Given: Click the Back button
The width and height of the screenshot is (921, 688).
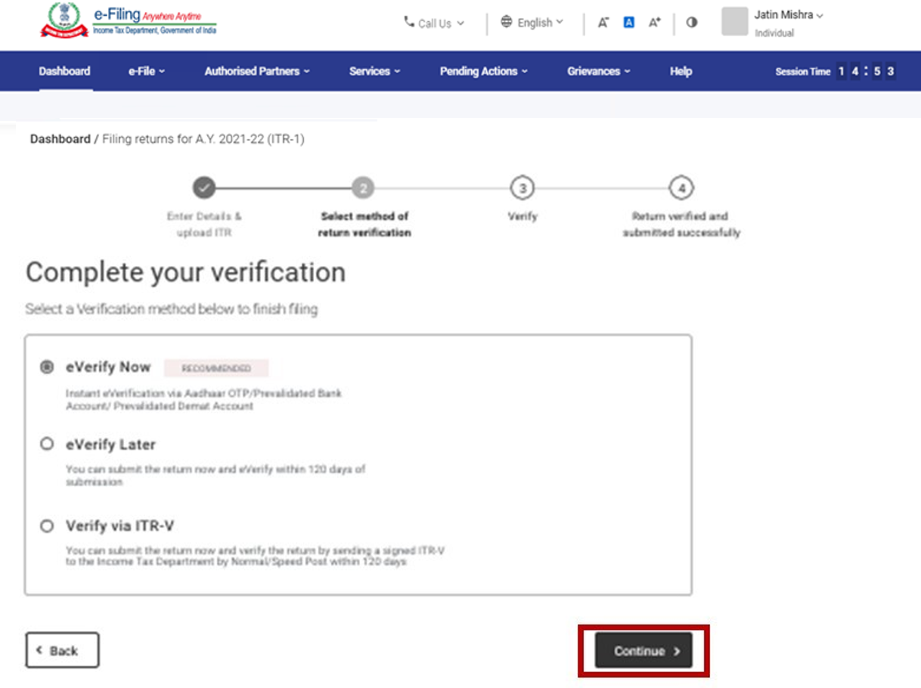Looking at the screenshot, I should click(x=62, y=649).
